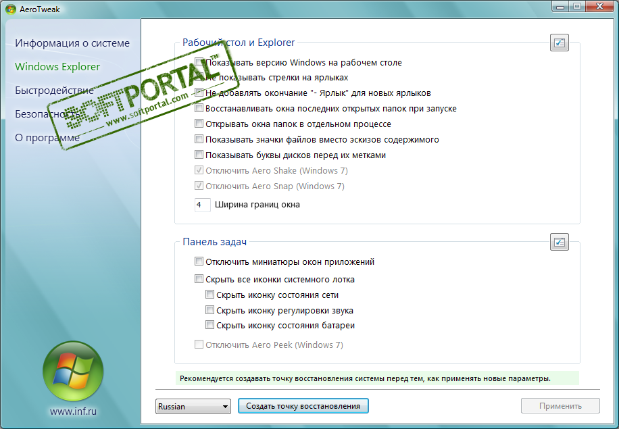619x429 pixels.
Task: Open О программе section
Action: (47, 138)
